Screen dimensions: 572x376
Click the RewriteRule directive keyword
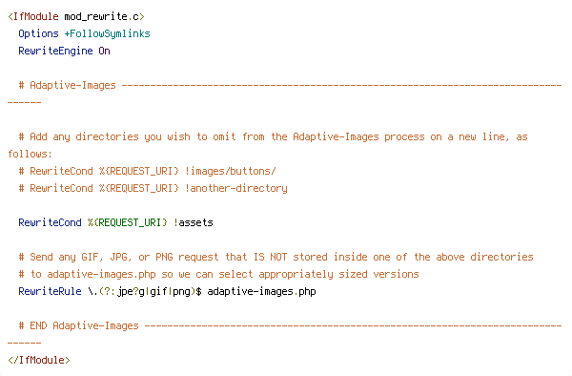(50, 291)
